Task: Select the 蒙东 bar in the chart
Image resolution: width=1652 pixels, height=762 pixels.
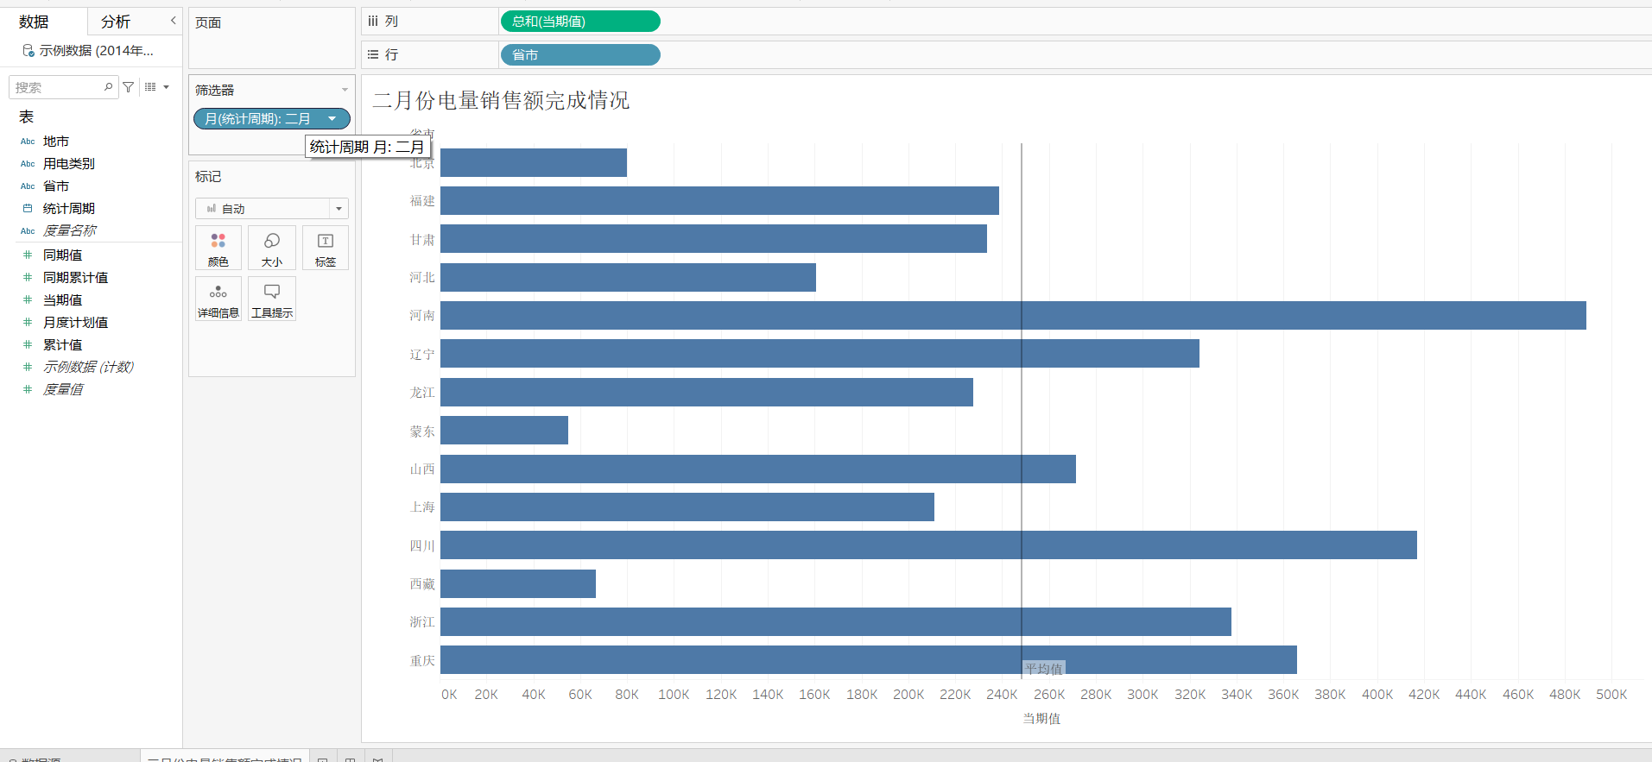Action: [504, 431]
